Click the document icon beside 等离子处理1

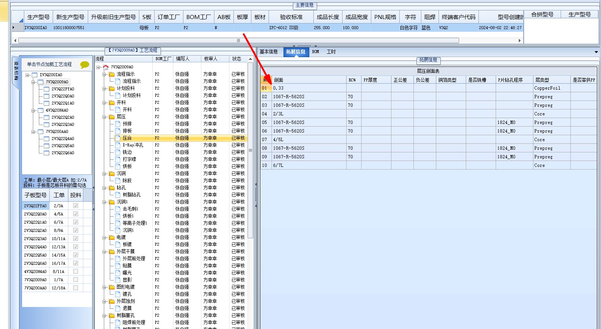pos(118,223)
